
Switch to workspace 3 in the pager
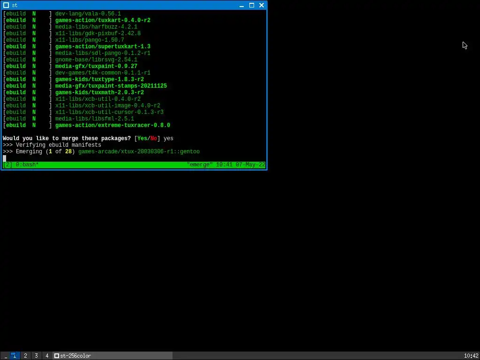36,355
